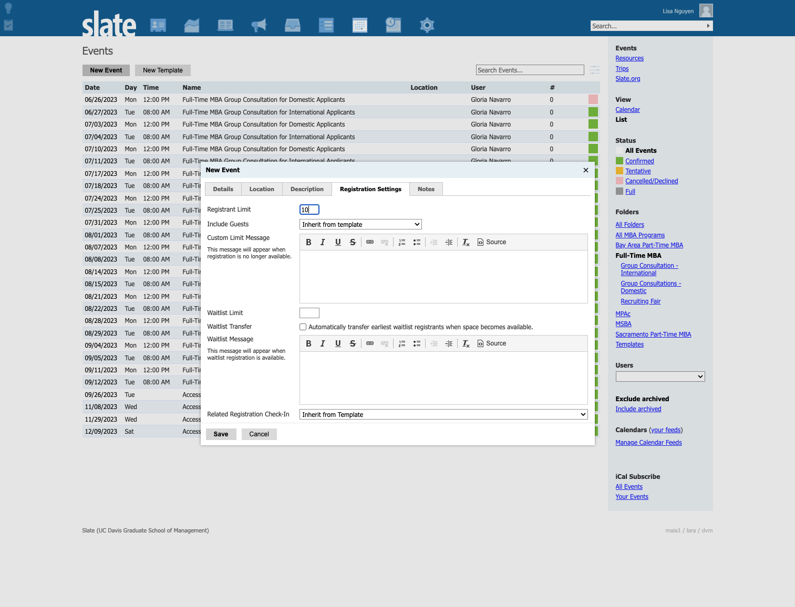Open the Include archived link
The image size is (795, 607).
click(x=638, y=409)
